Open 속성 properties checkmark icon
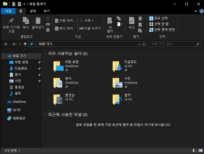This screenshot has height=154, width=204. (x=131, y=20)
